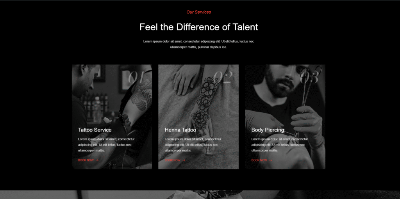Click the red Our Services label
Viewport: 400px width, 199px height.
(199, 12)
